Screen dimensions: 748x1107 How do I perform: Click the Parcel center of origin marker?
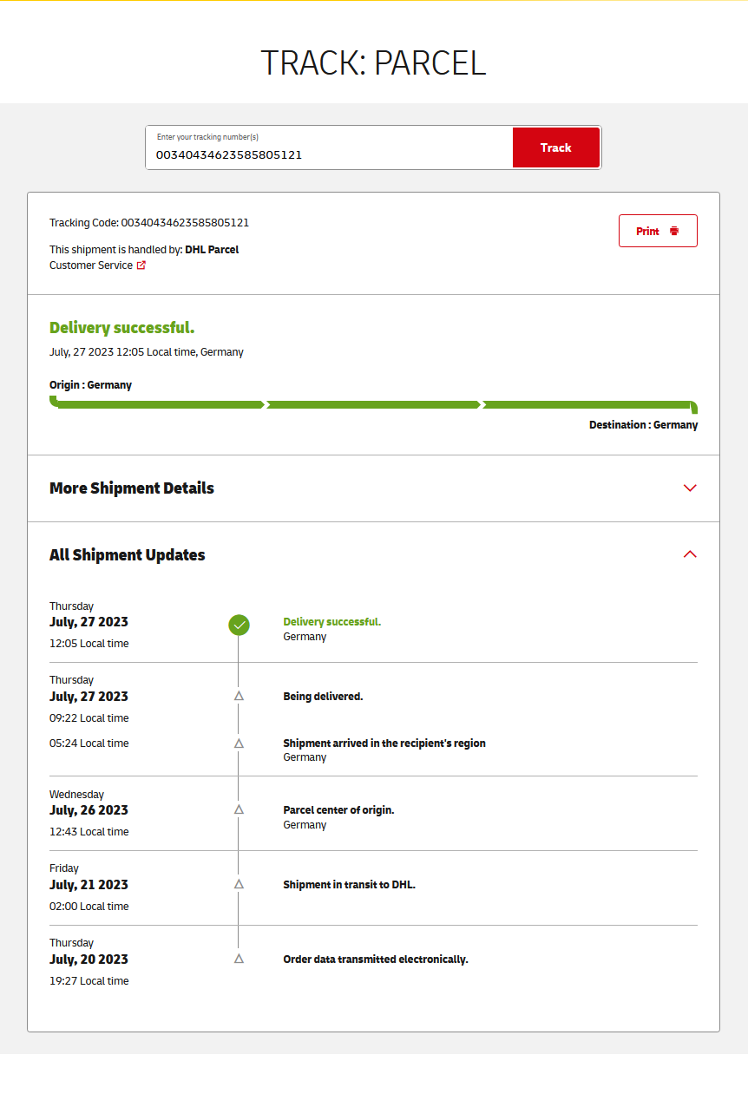239,809
